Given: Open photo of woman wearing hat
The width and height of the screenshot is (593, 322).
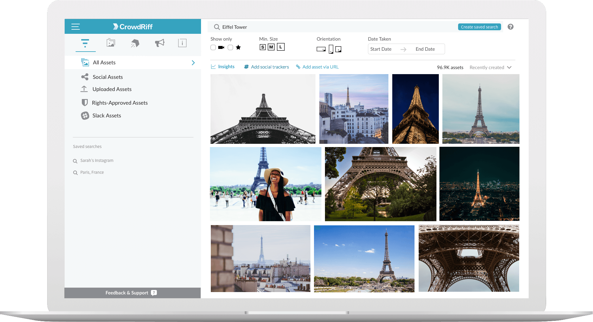Looking at the screenshot, I should pyautogui.click(x=266, y=184).
